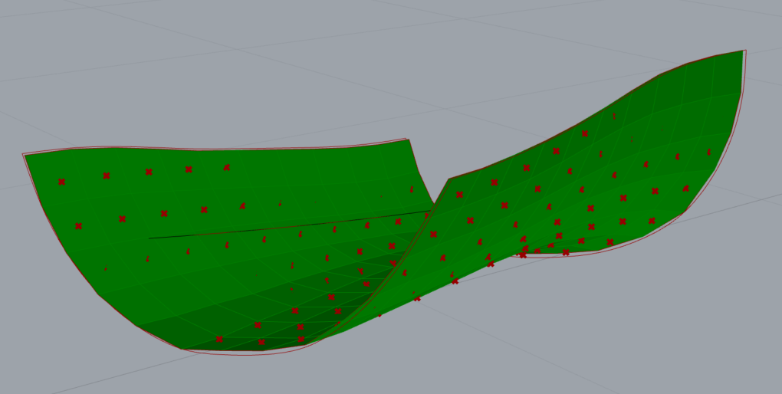Select fourth red X in the left surface's top row

click(189, 169)
